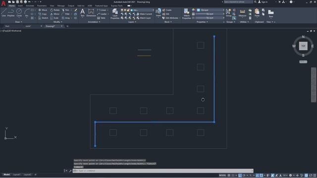Toggle polar tracking in status bar
This screenshot has height=178, width=317.
coord(244,176)
